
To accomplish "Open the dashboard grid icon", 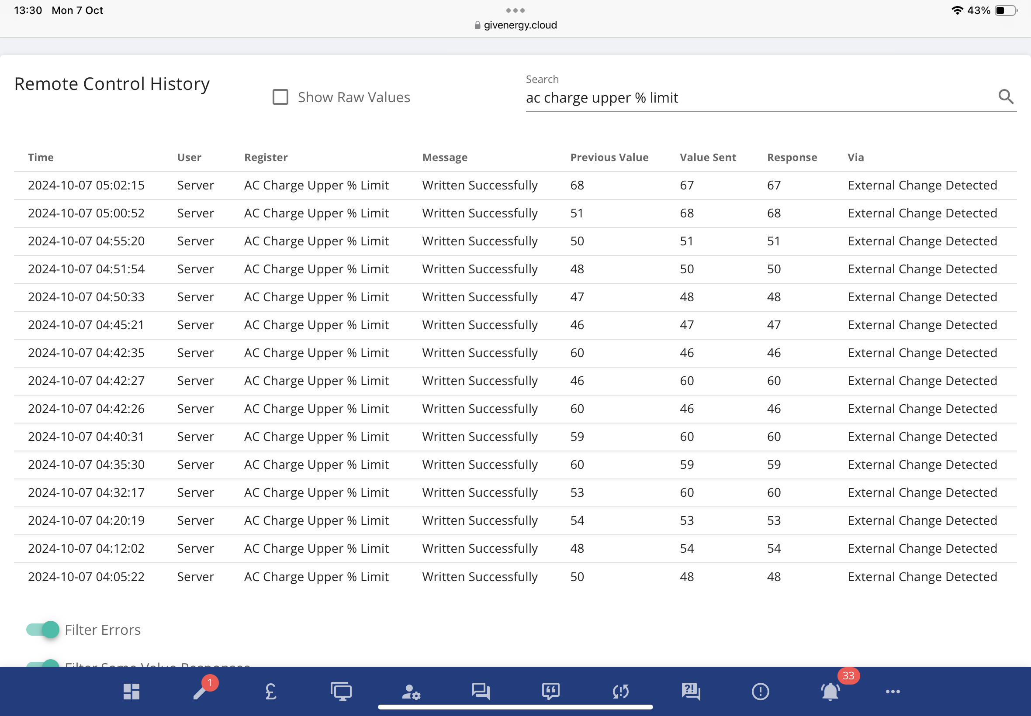I will [x=131, y=691].
